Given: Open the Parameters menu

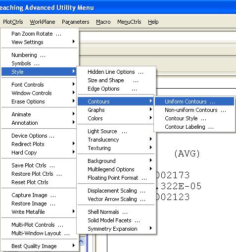Looking at the screenshot, I should [x=76, y=22].
